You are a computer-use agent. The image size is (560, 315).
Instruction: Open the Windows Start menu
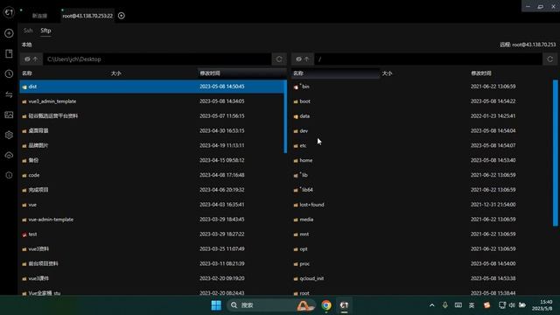[x=216, y=305]
